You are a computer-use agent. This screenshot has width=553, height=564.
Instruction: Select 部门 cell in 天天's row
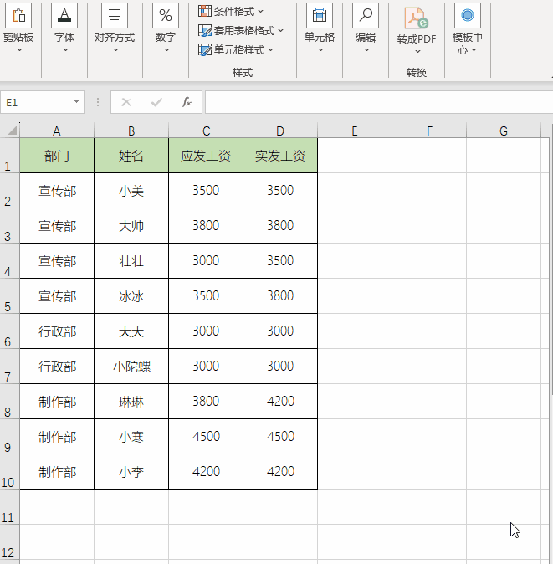pyautogui.click(x=57, y=331)
